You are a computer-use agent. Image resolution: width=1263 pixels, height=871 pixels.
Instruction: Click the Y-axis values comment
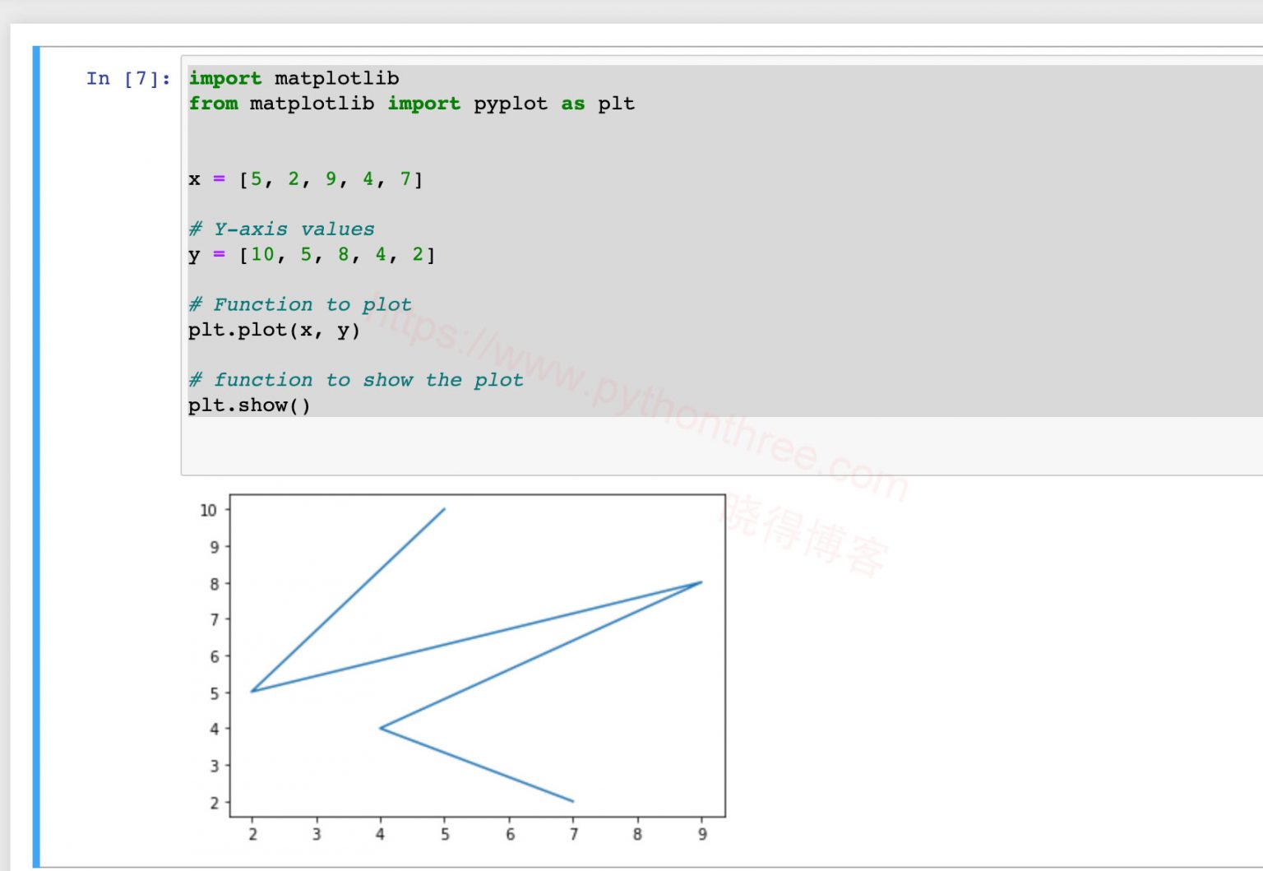[282, 229]
